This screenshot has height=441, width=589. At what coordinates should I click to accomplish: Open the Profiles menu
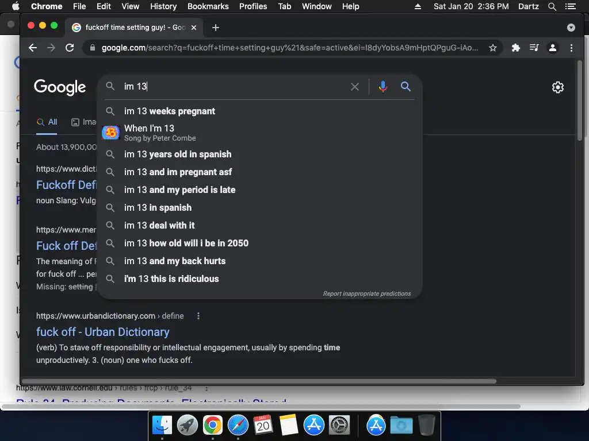253,6
